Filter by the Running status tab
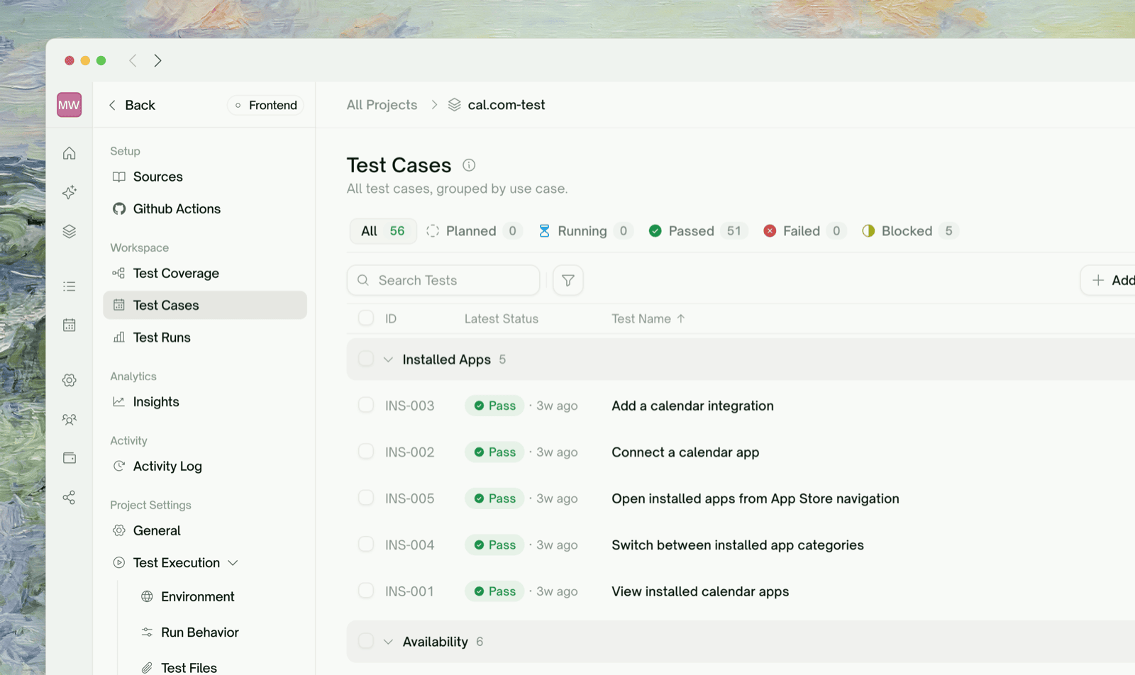This screenshot has height=675, width=1135. point(585,231)
